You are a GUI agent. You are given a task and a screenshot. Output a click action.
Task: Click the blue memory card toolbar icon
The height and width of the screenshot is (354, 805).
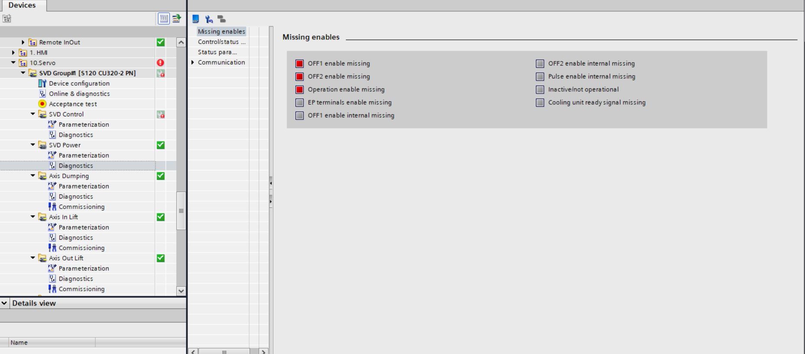[x=196, y=19]
